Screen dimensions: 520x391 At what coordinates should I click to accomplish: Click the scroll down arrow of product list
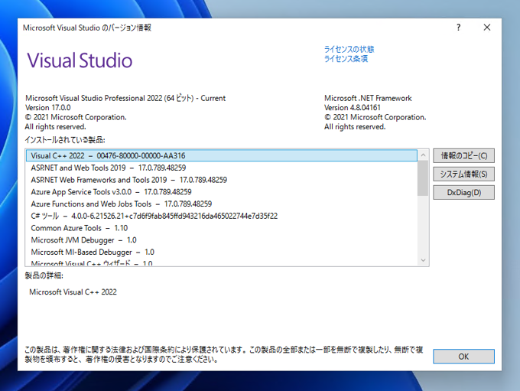pos(423,260)
